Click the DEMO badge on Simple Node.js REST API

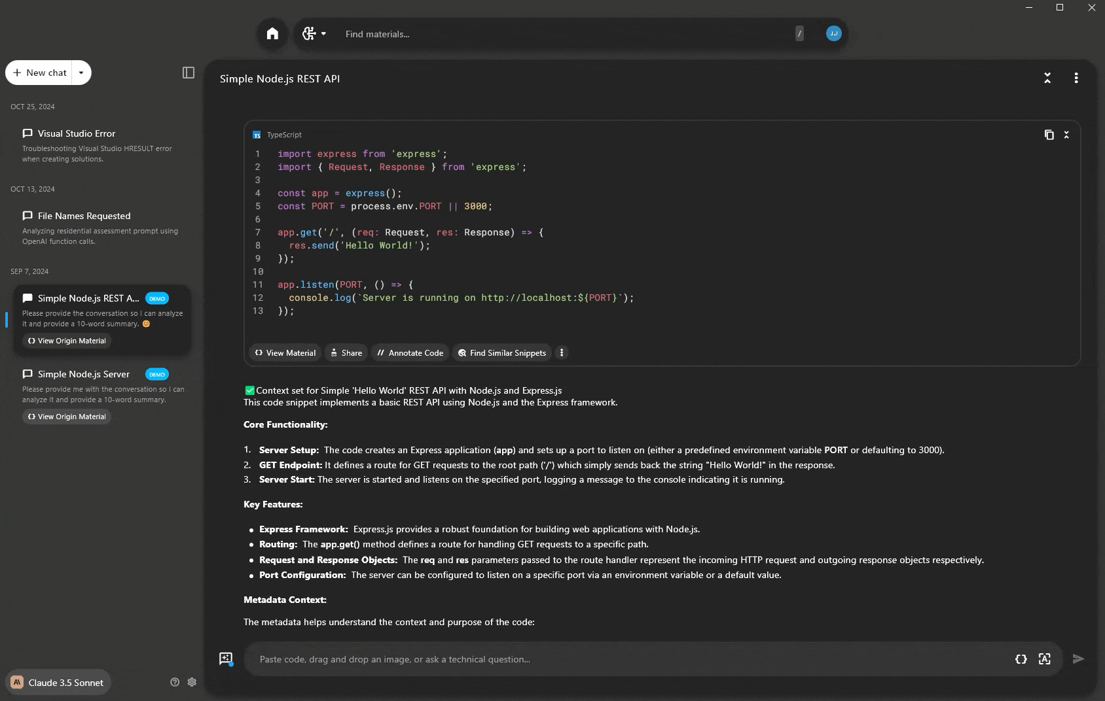pos(157,298)
